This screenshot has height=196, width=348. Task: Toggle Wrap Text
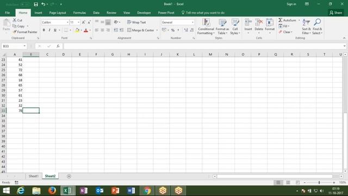point(136,22)
